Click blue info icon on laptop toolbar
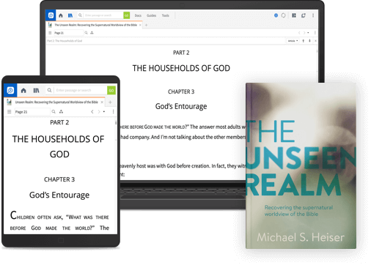This screenshot has width=371, height=265. coord(276,15)
